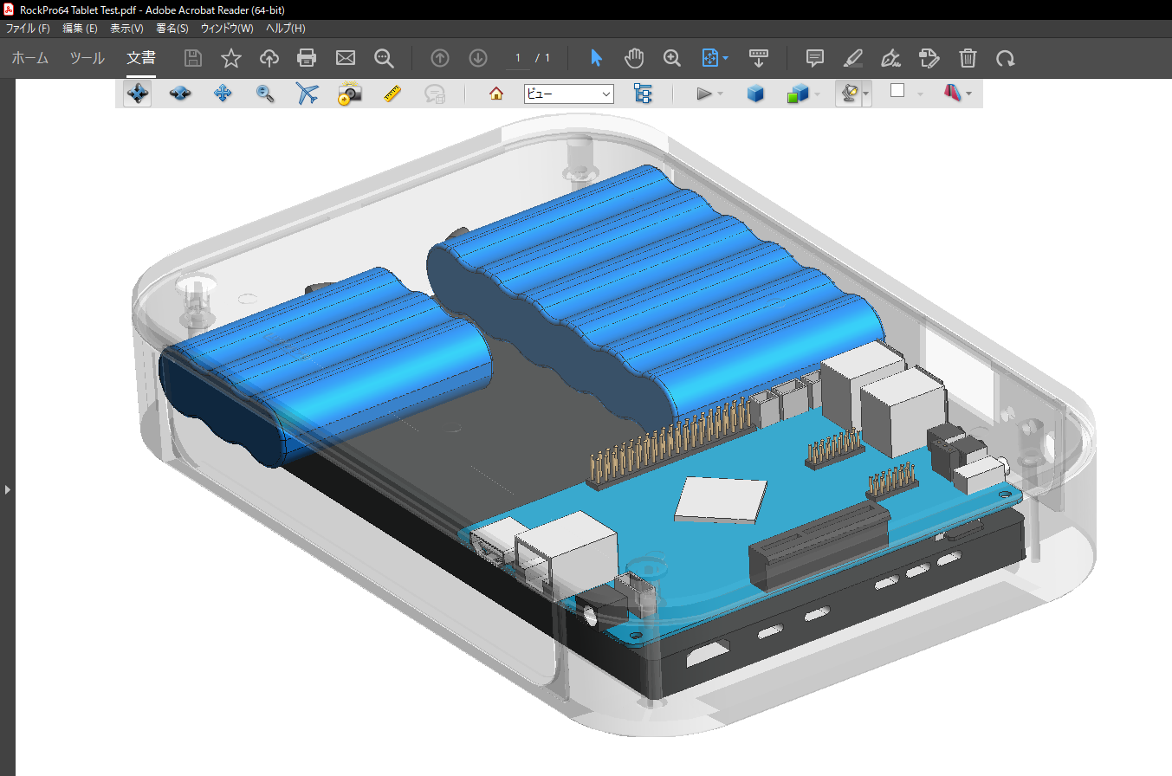
Task: Open the ヘルプ(H) menu
Action: pyautogui.click(x=285, y=29)
